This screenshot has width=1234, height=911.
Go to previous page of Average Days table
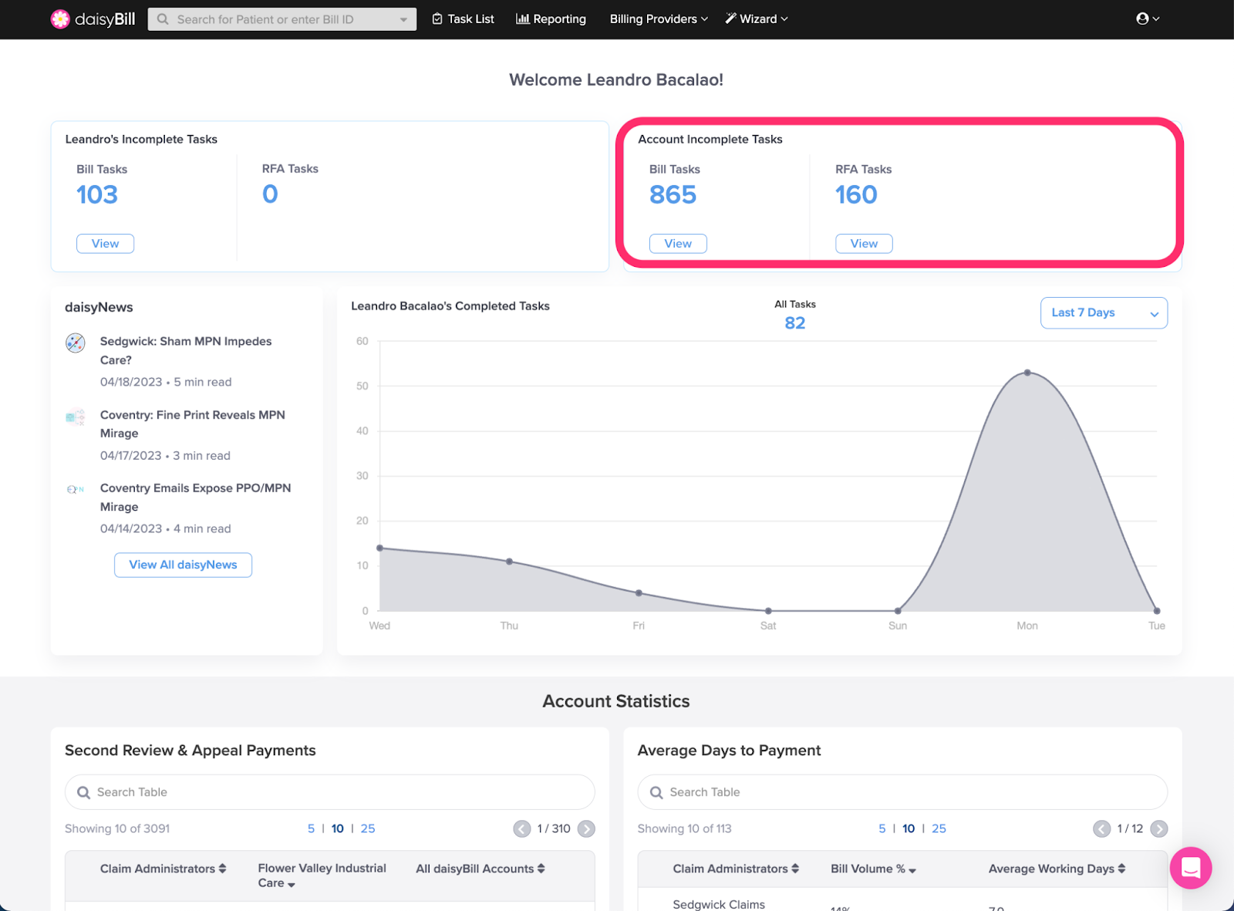click(1101, 828)
